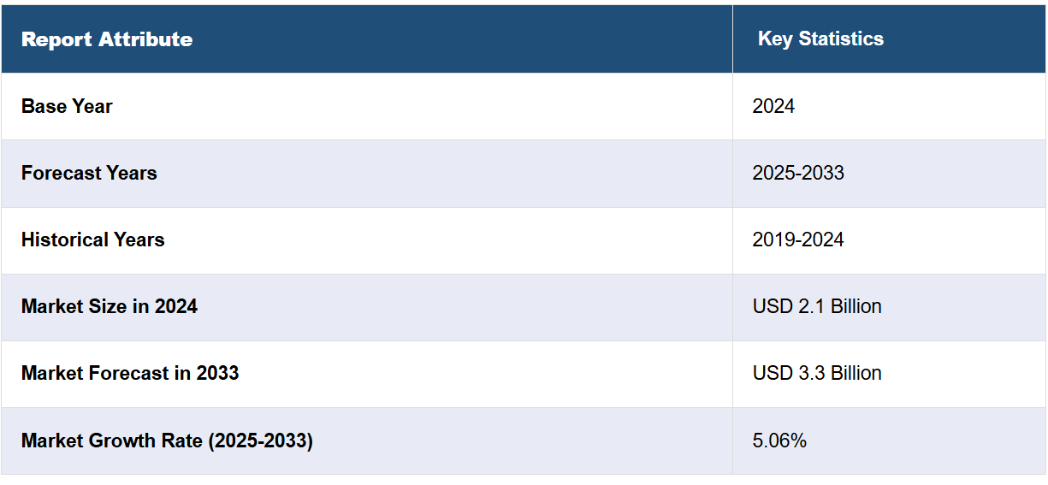The height and width of the screenshot is (485, 1048).
Task: Click the Key Statistics column header
Action: tap(889, 39)
